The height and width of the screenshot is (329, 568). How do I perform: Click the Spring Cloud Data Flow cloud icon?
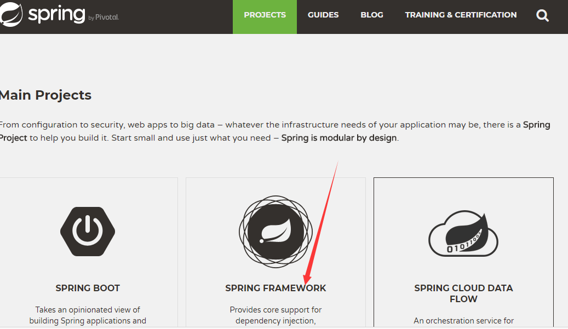(463, 233)
